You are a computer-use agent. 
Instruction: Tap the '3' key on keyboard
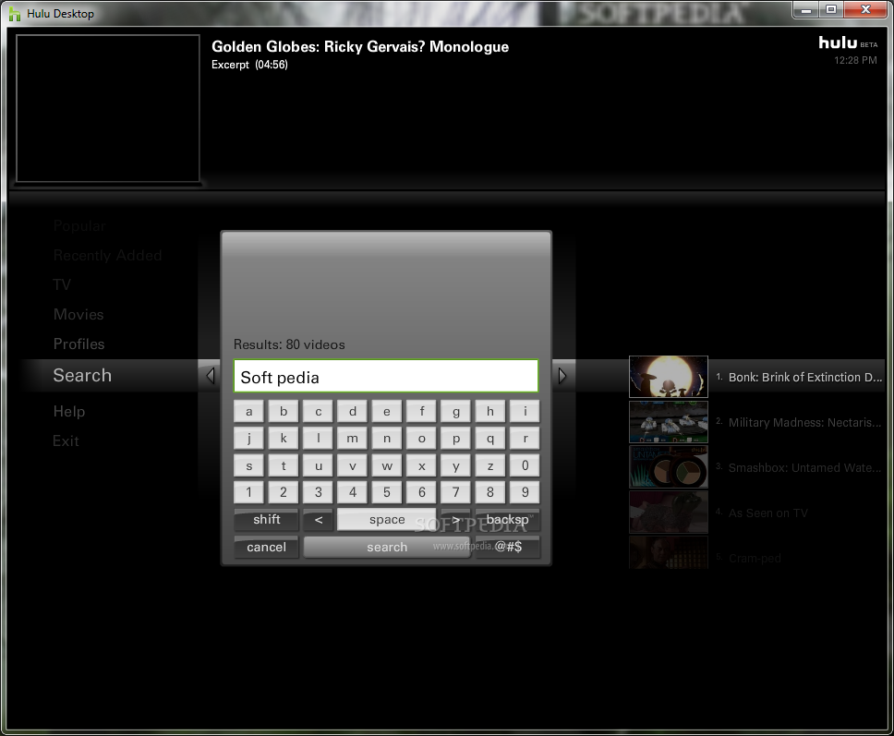(318, 492)
